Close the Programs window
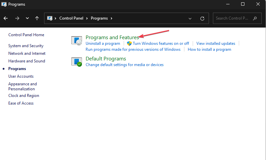The image size is (266, 160). pyautogui.click(x=258, y=4)
